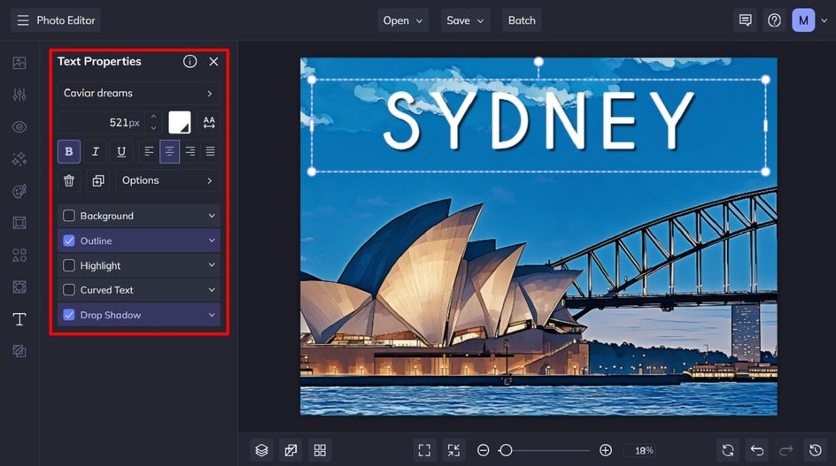836x466 pixels.
Task: Enable the Highlight checkbox
Action: point(69,265)
